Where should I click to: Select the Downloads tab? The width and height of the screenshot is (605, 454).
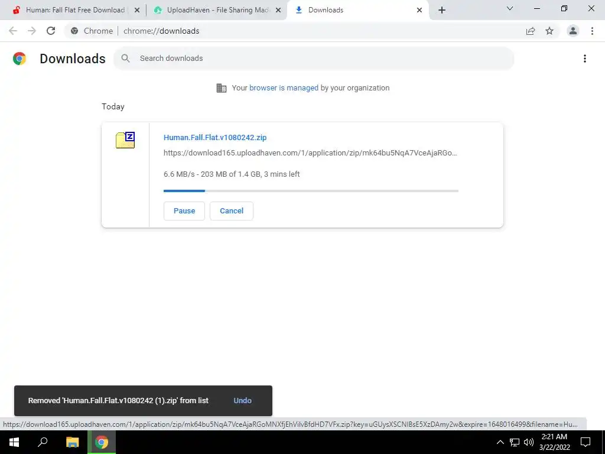pos(357,10)
